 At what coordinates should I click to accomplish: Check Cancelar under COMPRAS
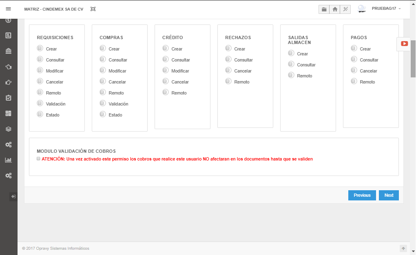103,81
